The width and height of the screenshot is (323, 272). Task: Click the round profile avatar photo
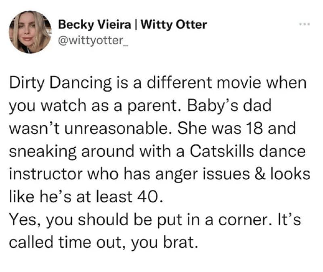31,31
